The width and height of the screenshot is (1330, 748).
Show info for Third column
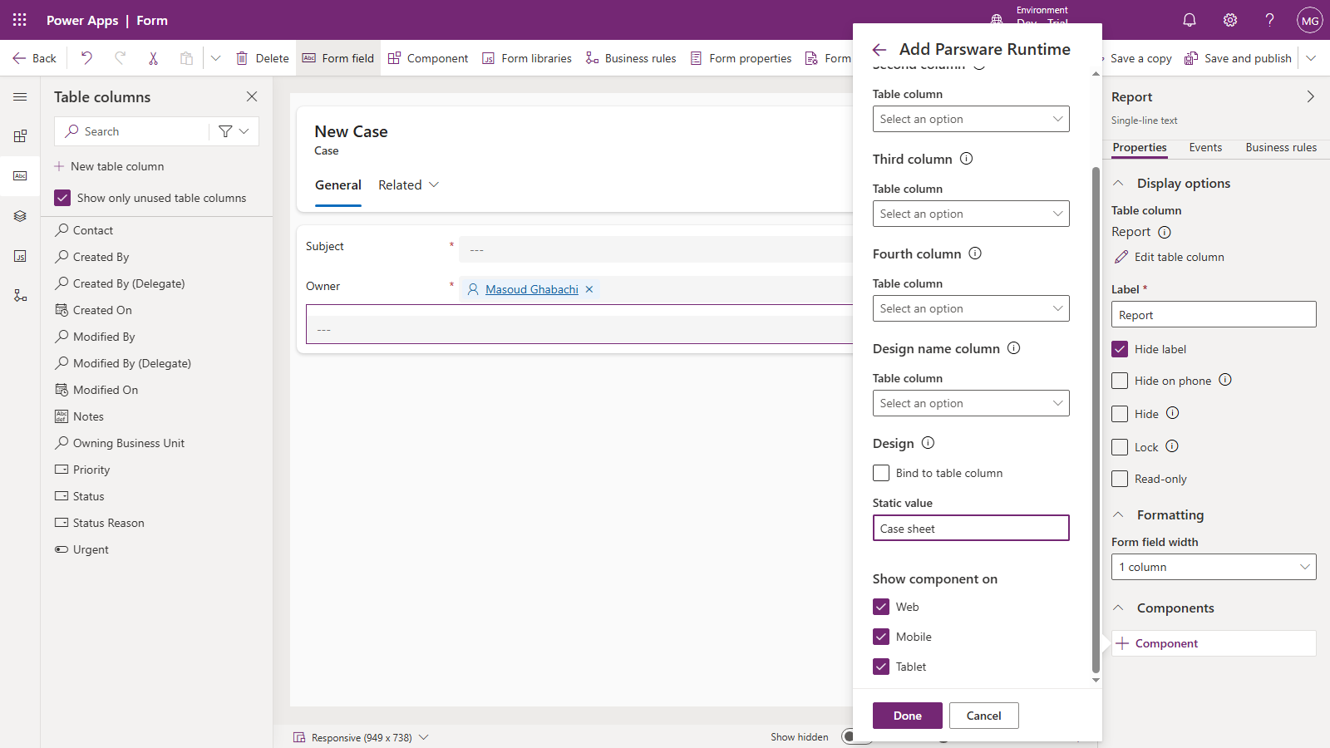coord(967,159)
